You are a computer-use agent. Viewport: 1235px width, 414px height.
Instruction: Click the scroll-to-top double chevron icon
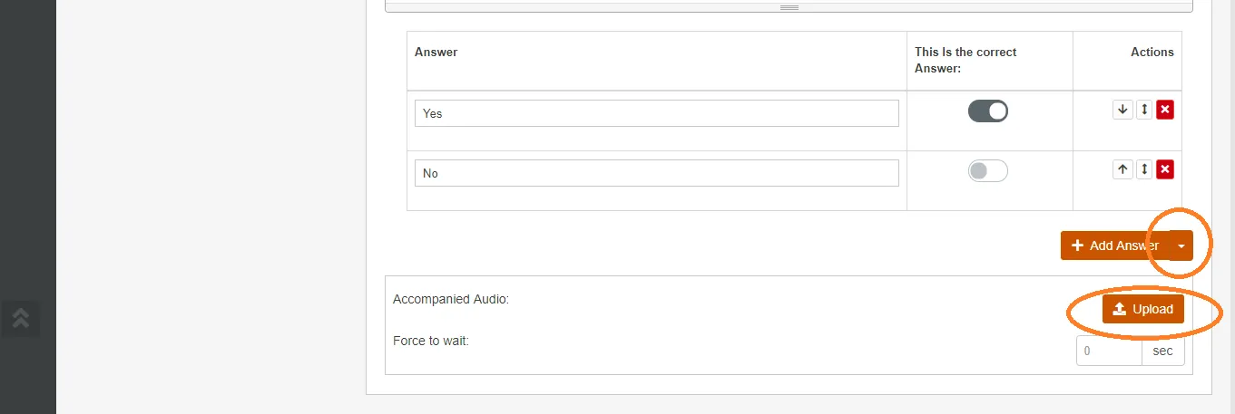(x=20, y=317)
